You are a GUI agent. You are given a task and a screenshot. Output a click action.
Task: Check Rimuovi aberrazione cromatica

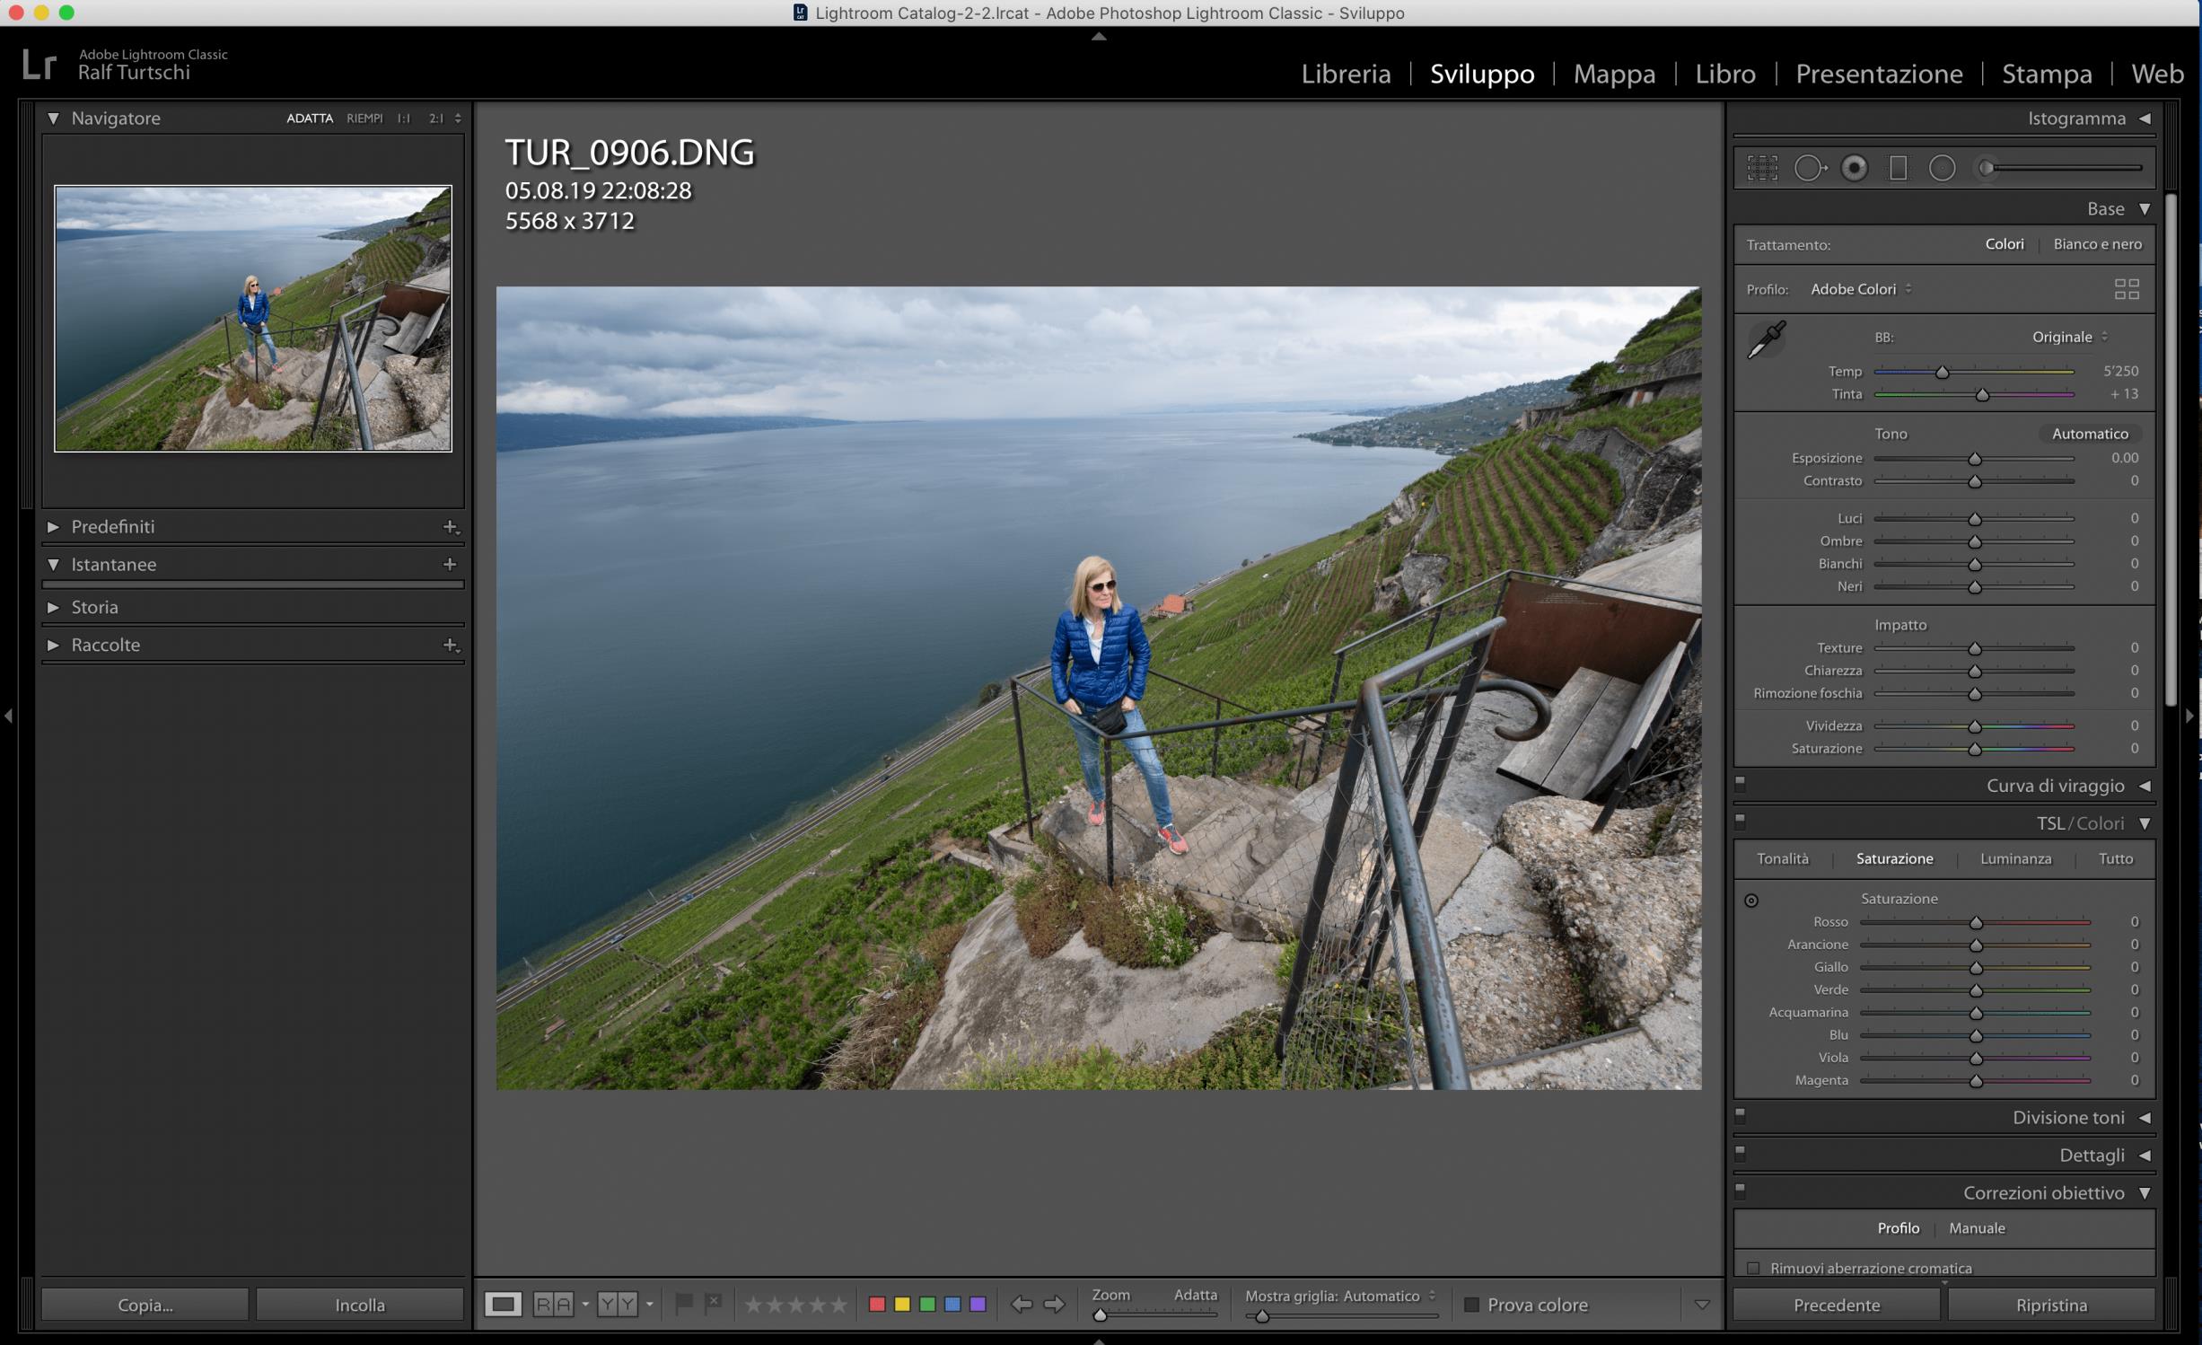[1753, 1268]
